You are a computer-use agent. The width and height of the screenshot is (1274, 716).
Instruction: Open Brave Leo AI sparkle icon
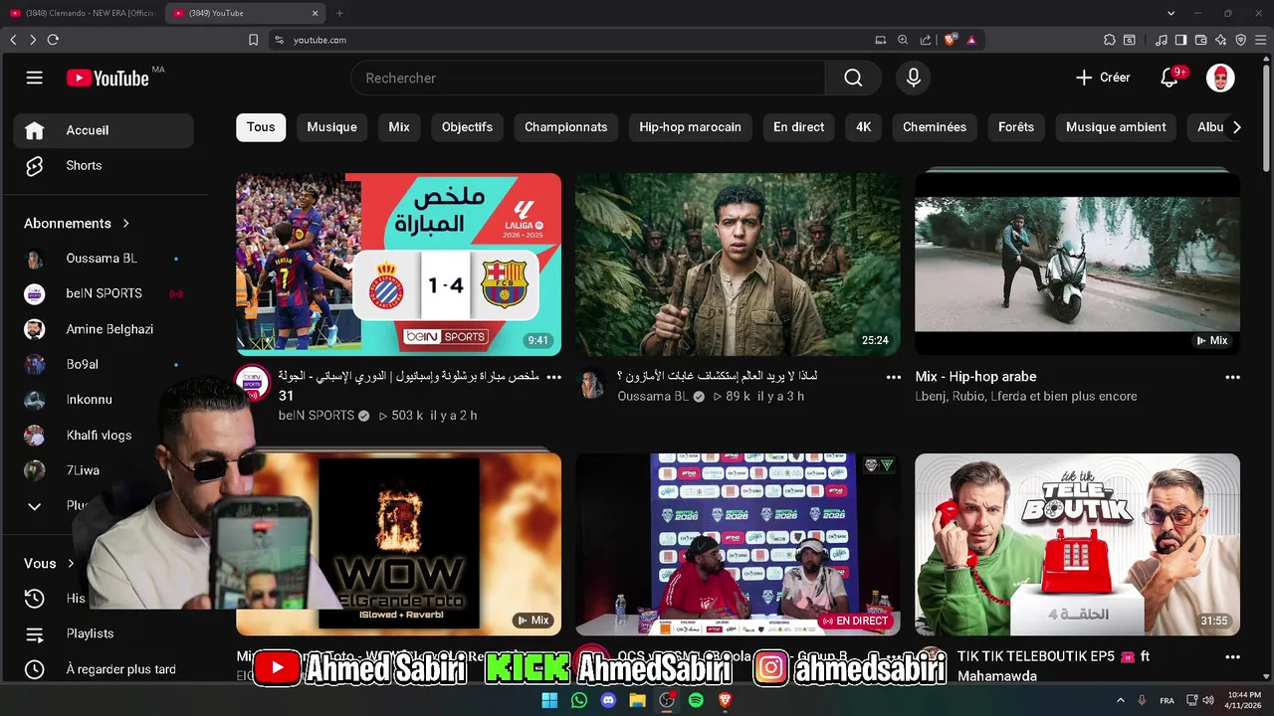(x=1220, y=40)
